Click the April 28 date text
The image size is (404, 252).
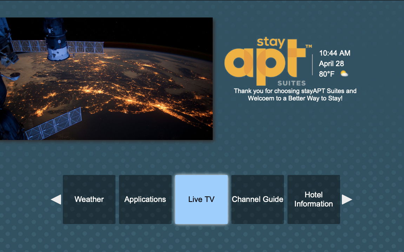click(x=331, y=64)
